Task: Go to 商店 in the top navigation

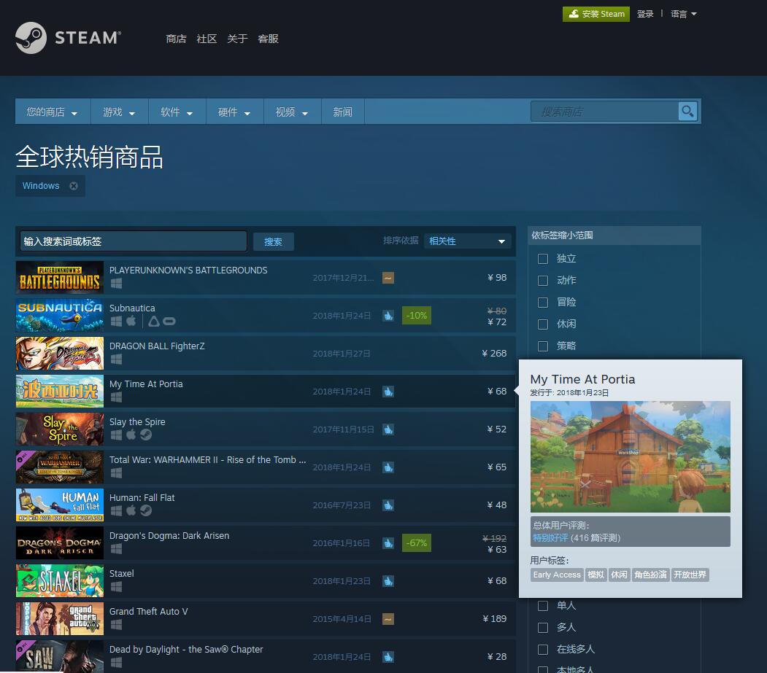Action: pyautogui.click(x=176, y=39)
